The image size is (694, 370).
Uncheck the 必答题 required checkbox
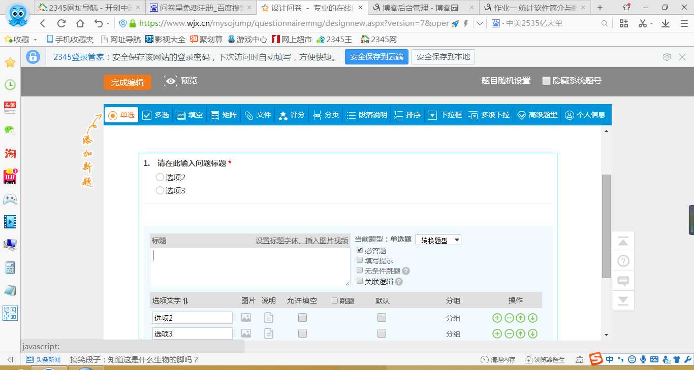tap(360, 250)
